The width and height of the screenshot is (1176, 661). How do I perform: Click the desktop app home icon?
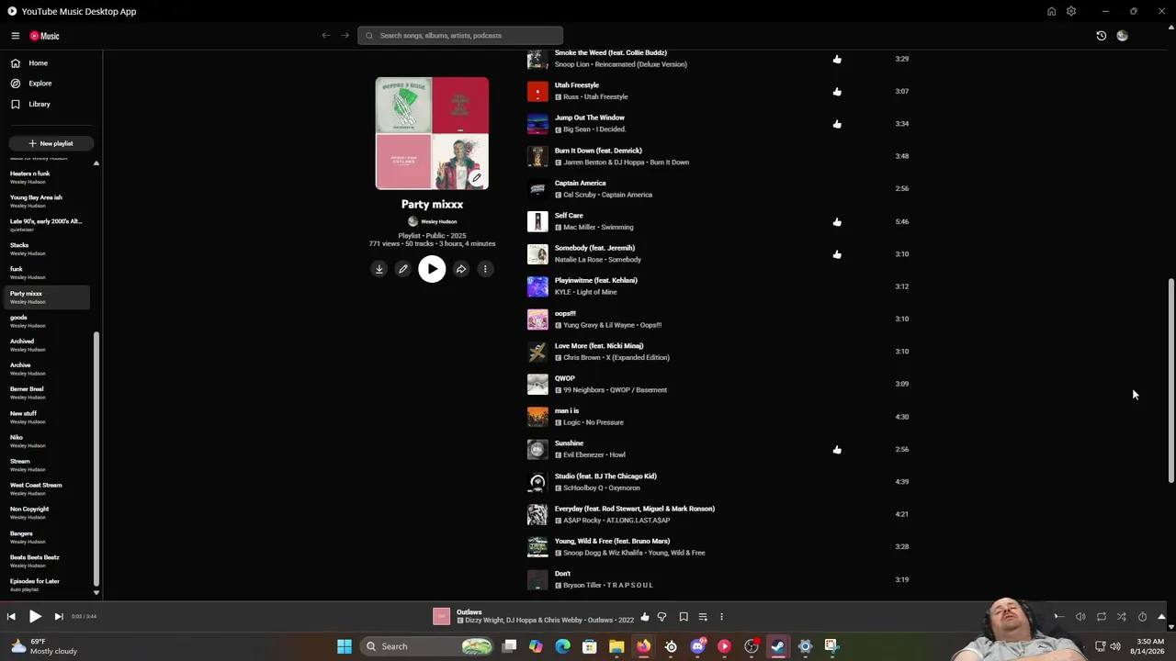(1051, 11)
